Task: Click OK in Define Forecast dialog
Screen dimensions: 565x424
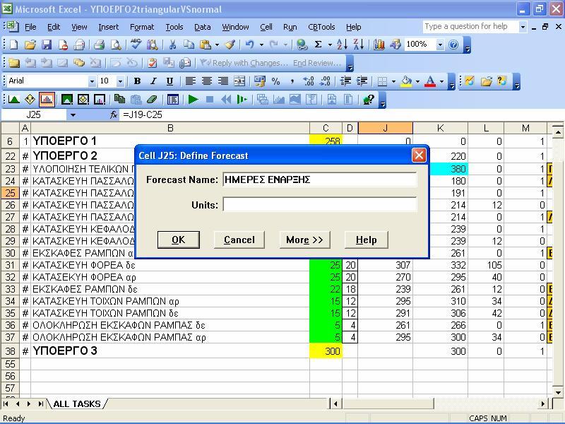Action: coord(179,240)
